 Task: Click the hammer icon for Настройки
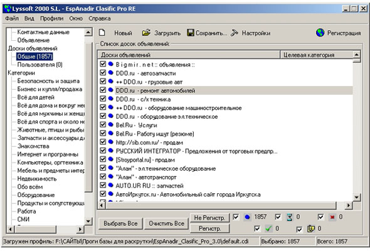coord(235,33)
